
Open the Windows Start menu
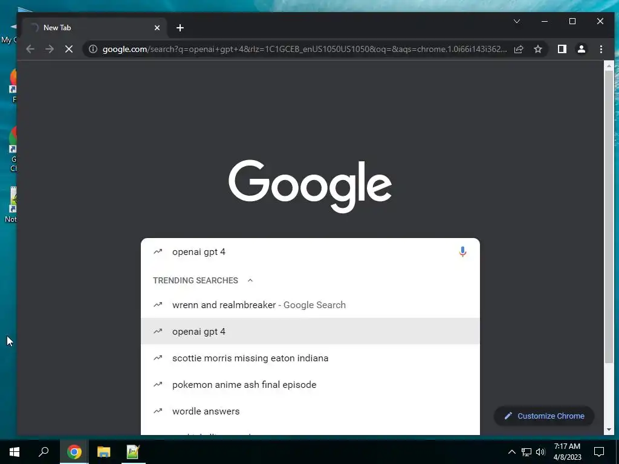[15, 452]
